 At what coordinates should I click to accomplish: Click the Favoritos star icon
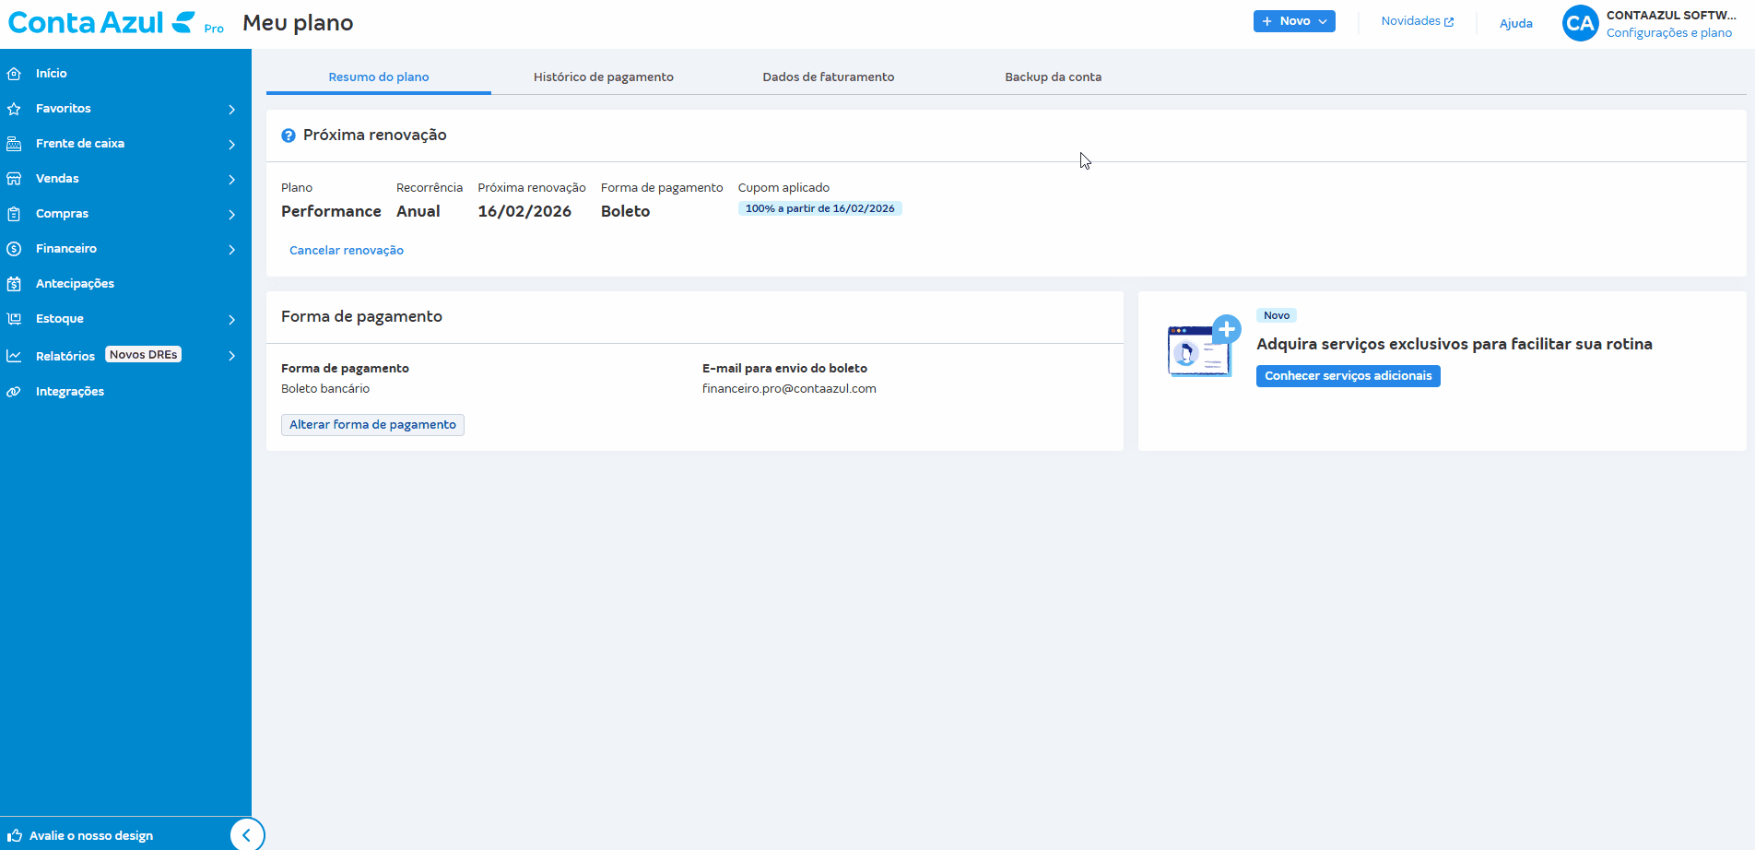[x=14, y=109]
